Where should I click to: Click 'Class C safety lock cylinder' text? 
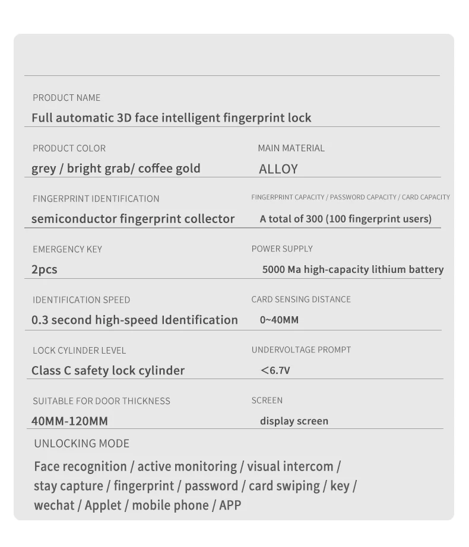point(108,371)
